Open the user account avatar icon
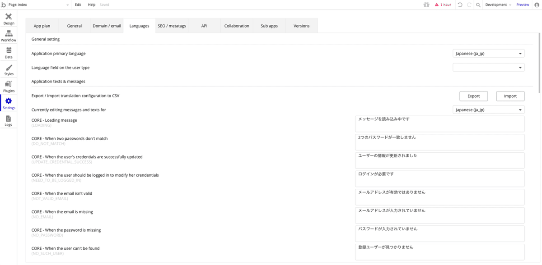The height and width of the screenshot is (265, 542). pyautogui.click(x=536, y=5)
